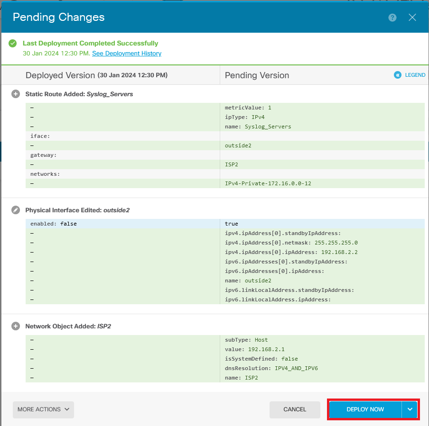Click the pending 'true' enabled value
This screenshot has width=429, height=426.
tap(231, 224)
